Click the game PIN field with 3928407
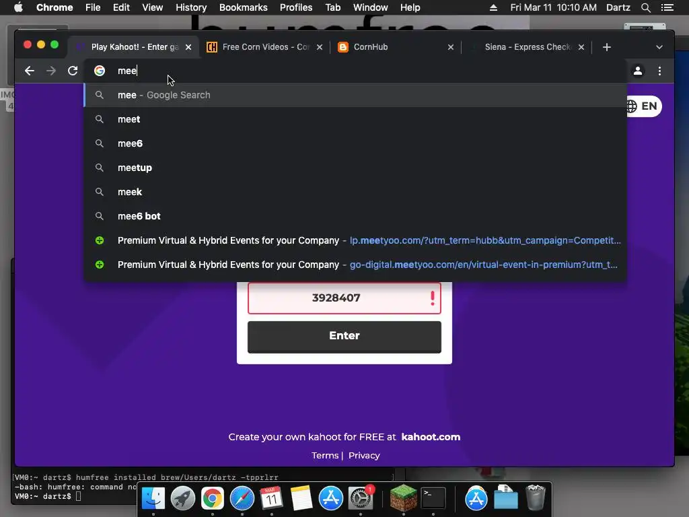The height and width of the screenshot is (517, 689). [344, 298]
